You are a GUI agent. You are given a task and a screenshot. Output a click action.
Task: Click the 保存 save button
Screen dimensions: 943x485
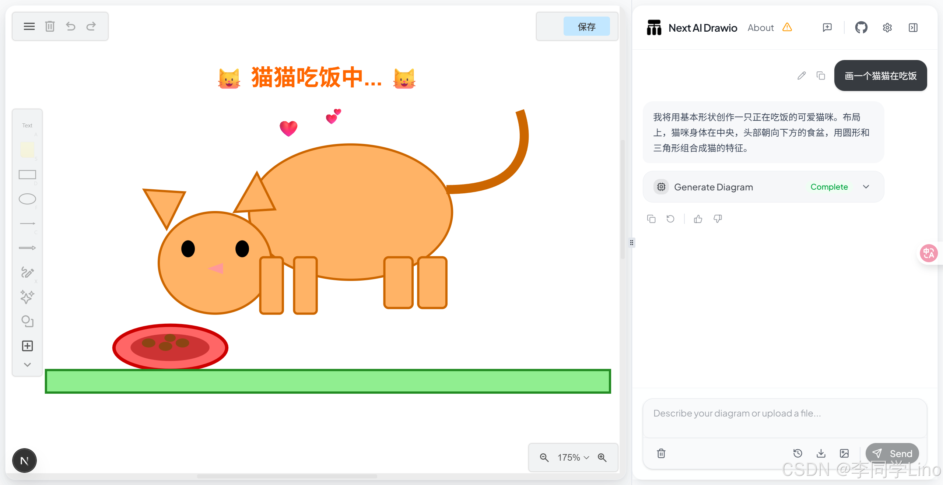(x=586, y=27)
